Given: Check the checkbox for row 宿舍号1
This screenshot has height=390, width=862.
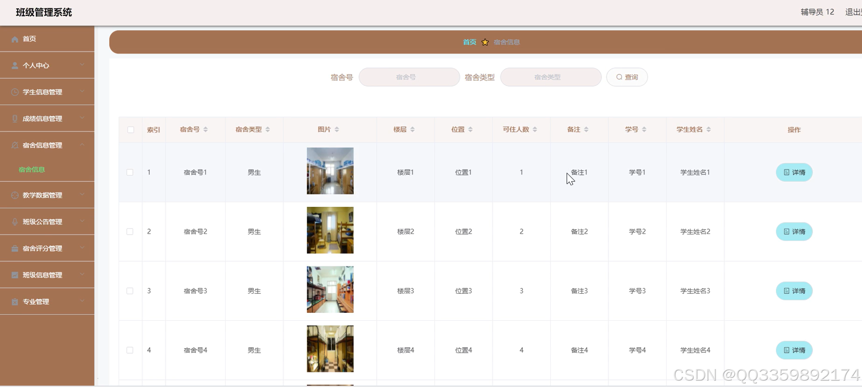Looking at the screenshot, I should tap(130, 172).
